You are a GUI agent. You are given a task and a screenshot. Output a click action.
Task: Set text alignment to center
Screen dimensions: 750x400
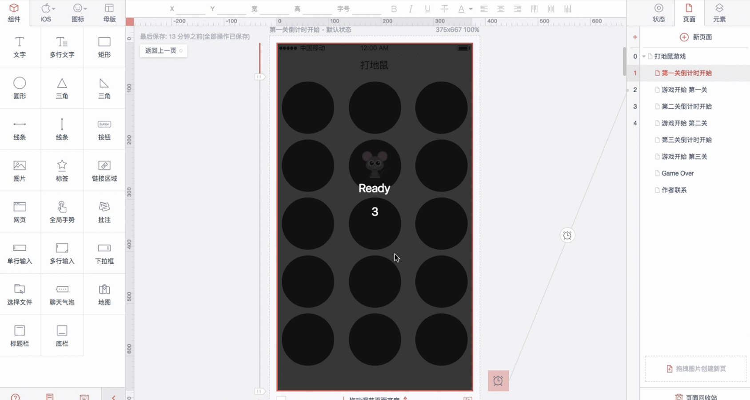pyautogui.click(x=501, y=9)
